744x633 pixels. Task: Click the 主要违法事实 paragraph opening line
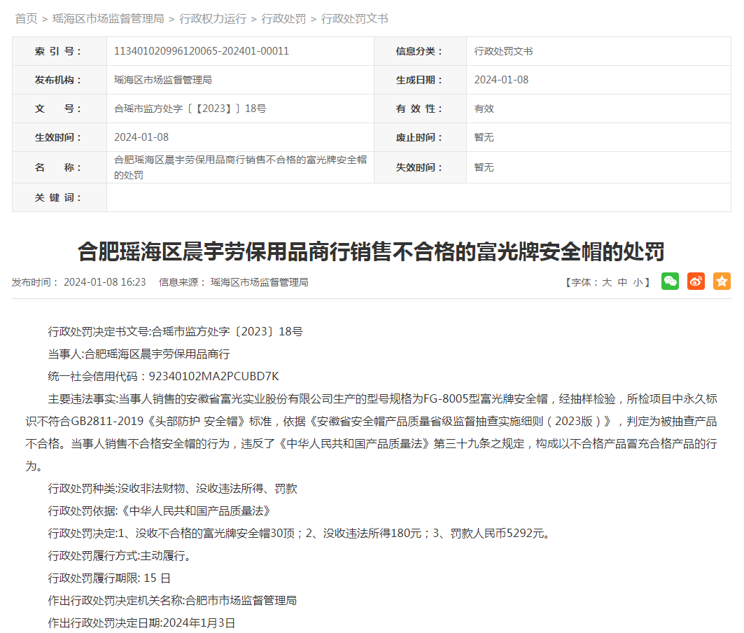(382, 399)
